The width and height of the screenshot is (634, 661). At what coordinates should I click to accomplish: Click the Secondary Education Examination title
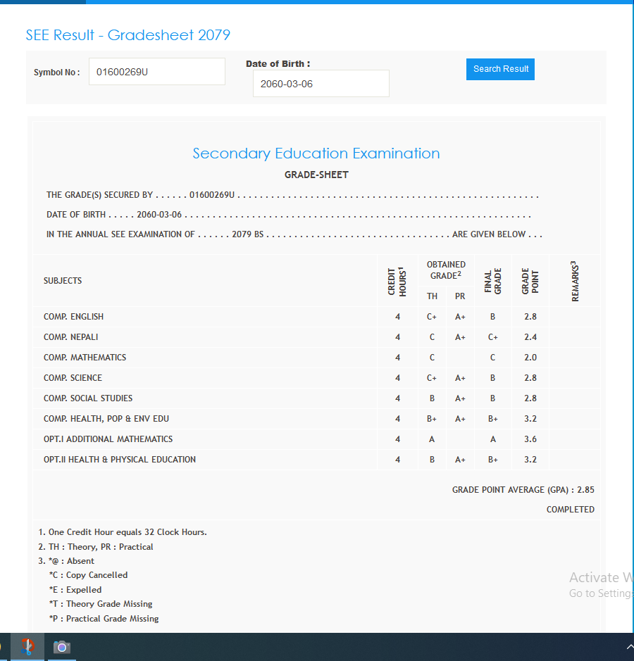(316, 153)
